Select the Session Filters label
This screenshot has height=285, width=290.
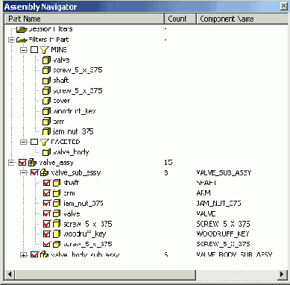point(51,29)
